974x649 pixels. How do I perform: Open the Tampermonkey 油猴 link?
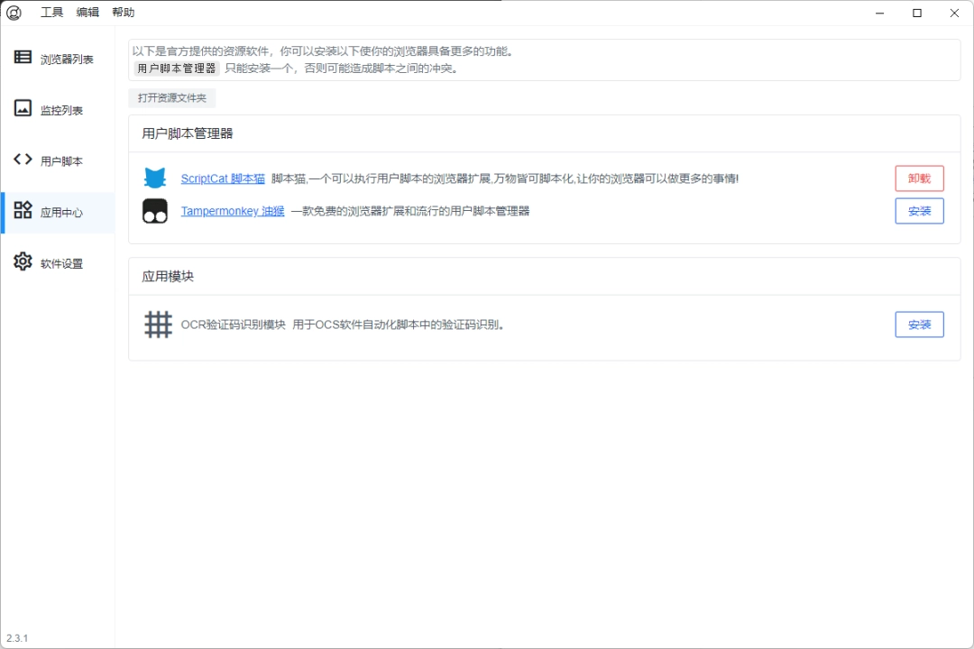pos(231,211)
